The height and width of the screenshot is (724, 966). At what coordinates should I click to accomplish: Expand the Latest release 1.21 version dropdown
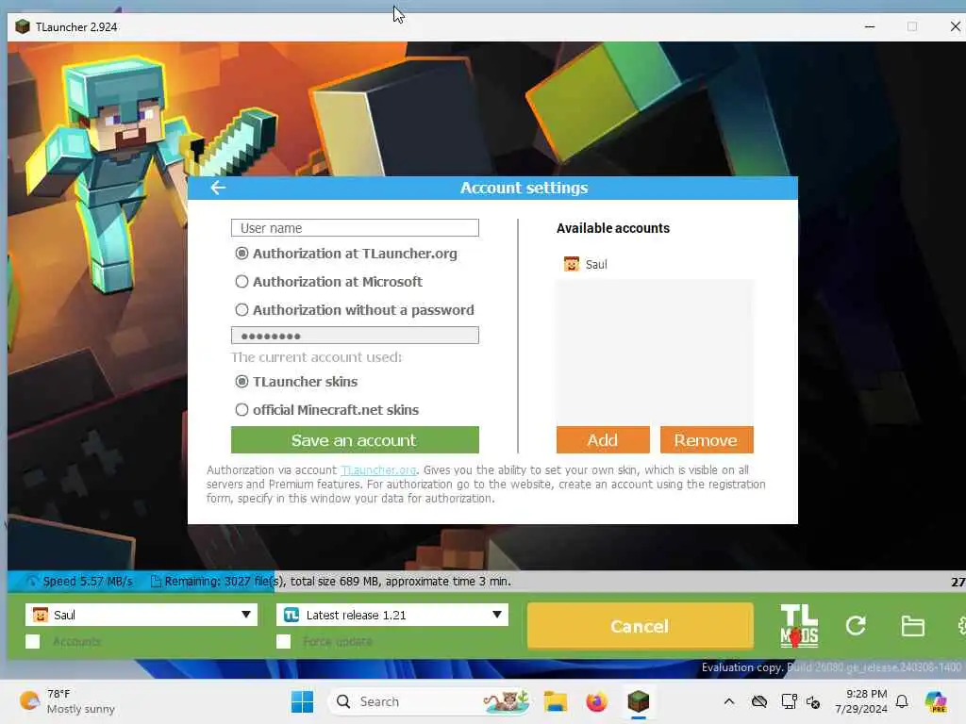tap(391, 615)
